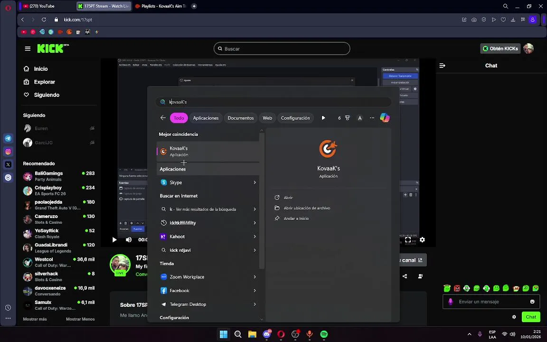The image size is (547, 342).
Task: Open recommended channel paolaojedda
Action: click(58, 205)
